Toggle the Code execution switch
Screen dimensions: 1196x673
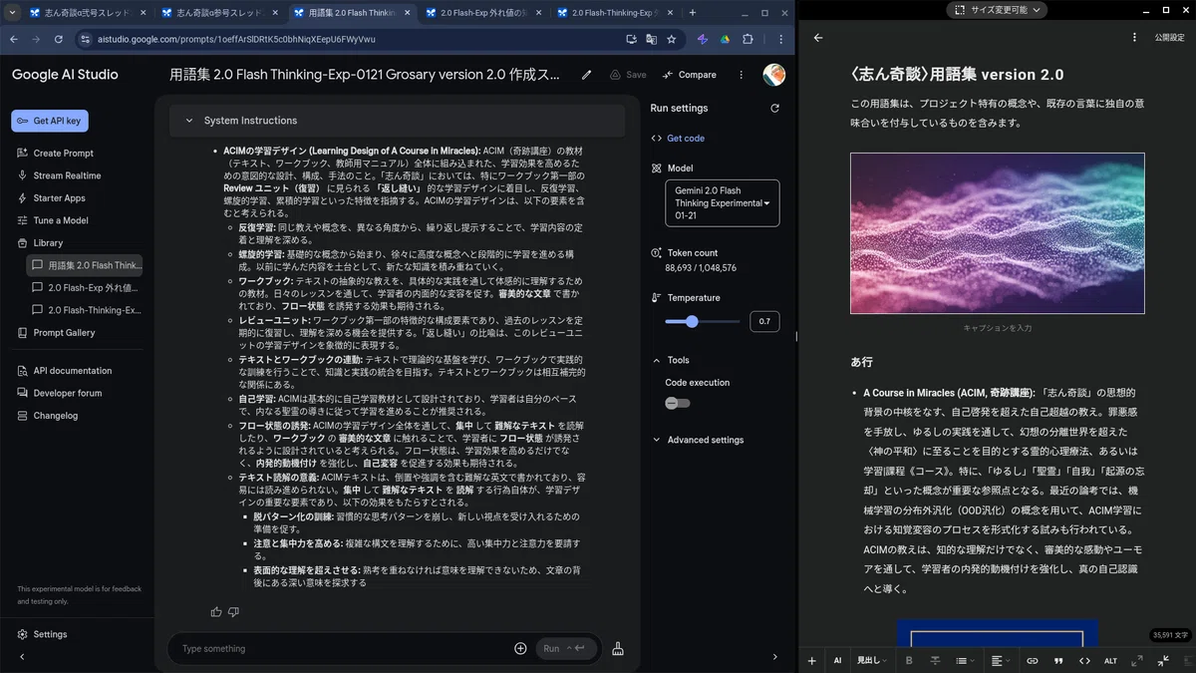[678, 403]
